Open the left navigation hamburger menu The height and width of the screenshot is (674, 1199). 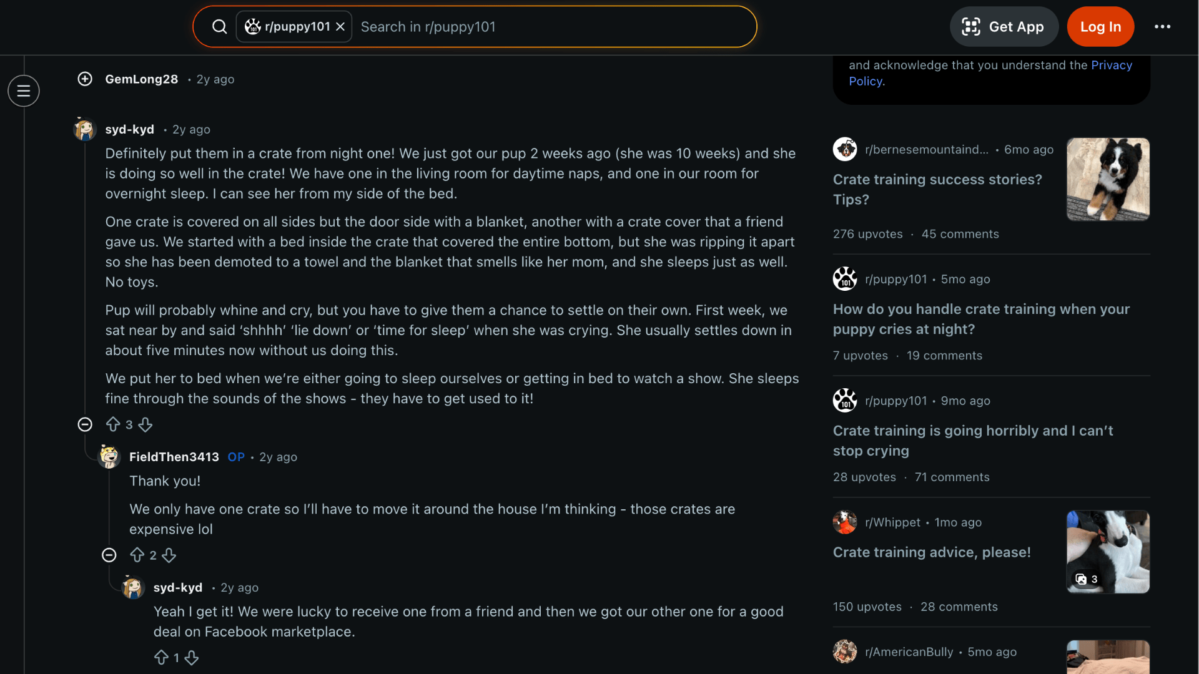[24, 90]
